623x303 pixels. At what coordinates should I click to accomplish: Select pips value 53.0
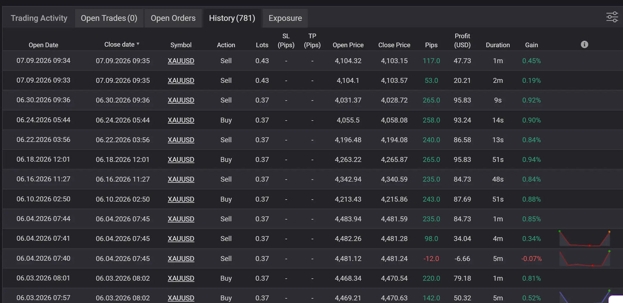tap(431, 81)
